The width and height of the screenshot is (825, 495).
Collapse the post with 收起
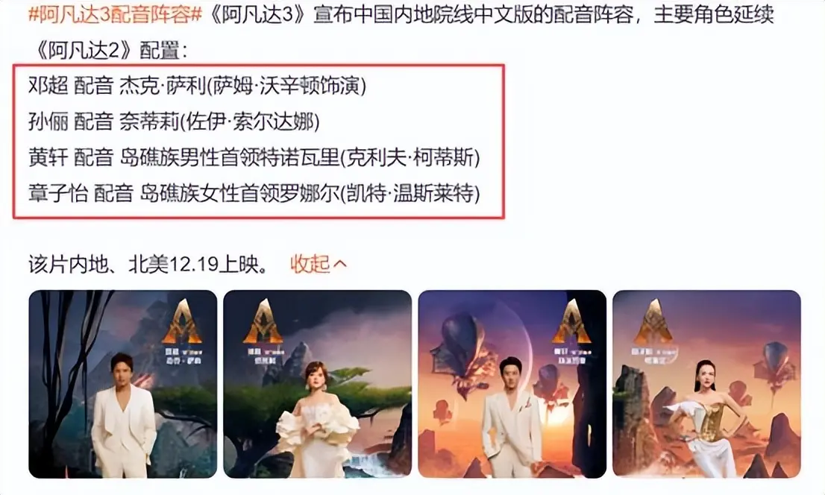310,264
